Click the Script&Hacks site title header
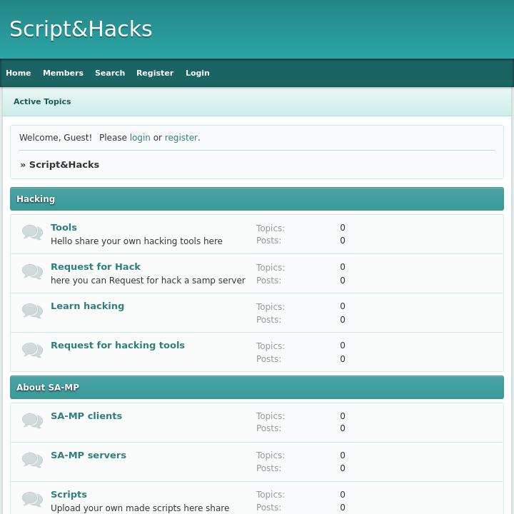Viewport: 514px width, 514px height. [81, 29]
